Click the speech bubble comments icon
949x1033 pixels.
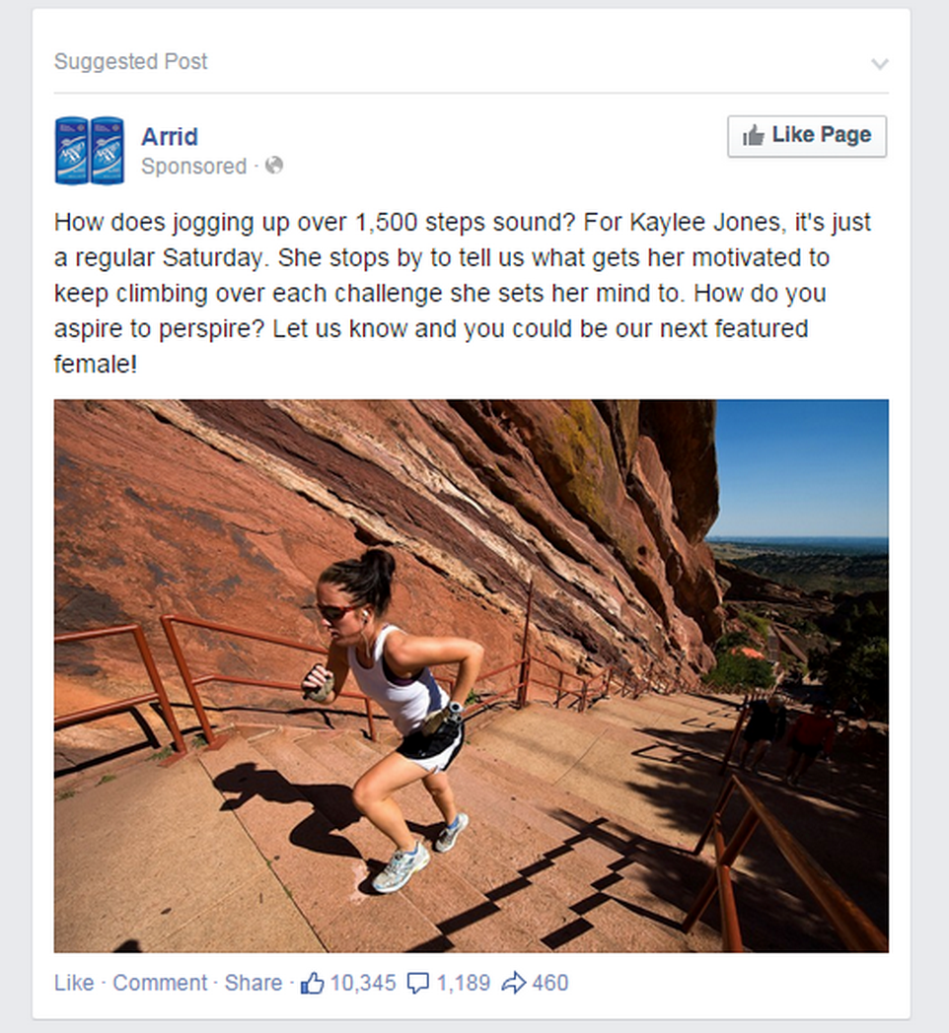(417, 984)
